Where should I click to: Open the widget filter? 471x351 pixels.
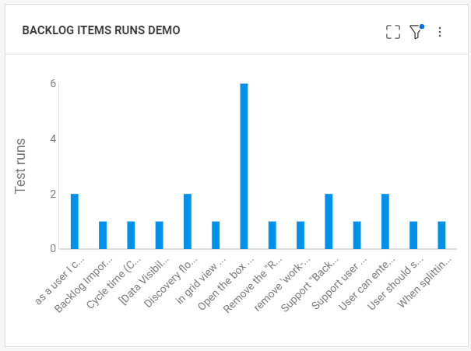(416, 32)
